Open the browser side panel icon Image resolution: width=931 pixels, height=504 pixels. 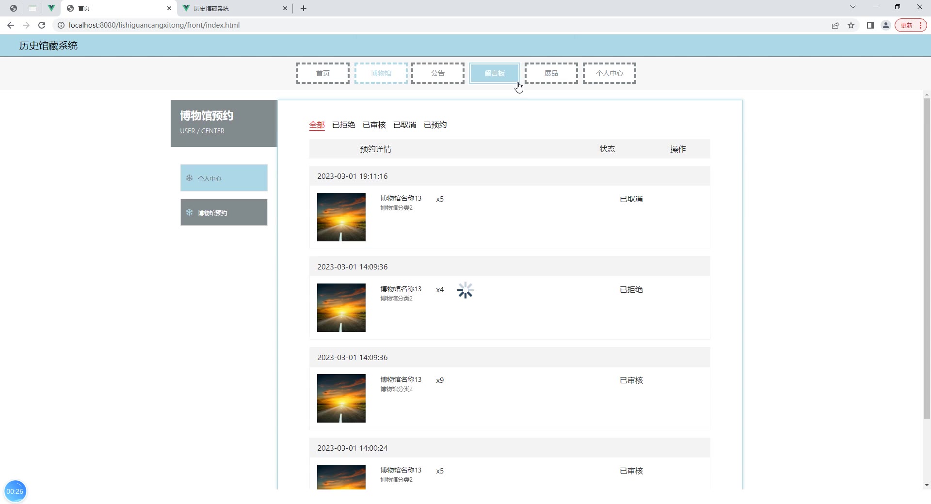coord(870,25)
